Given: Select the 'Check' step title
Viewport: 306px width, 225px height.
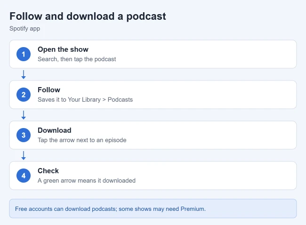Looking at the screenshot, I should [48, 171].
